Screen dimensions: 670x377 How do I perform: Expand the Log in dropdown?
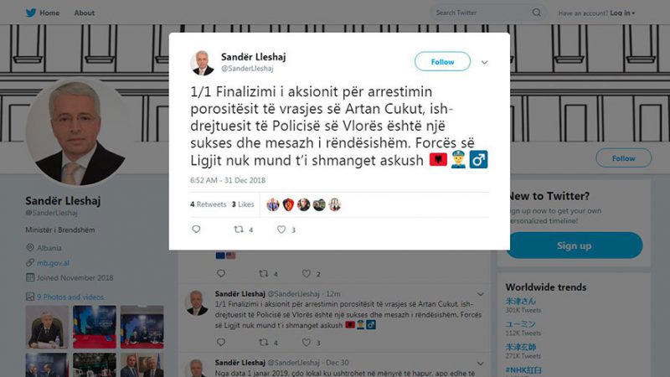622,13
